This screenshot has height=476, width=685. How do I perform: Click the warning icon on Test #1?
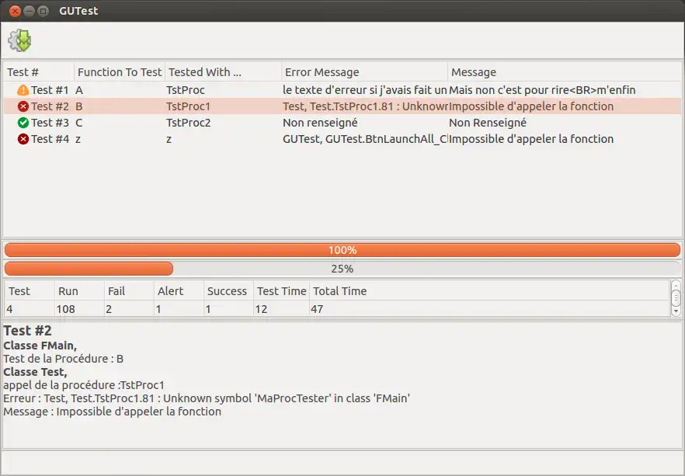(x=23, y=90)
